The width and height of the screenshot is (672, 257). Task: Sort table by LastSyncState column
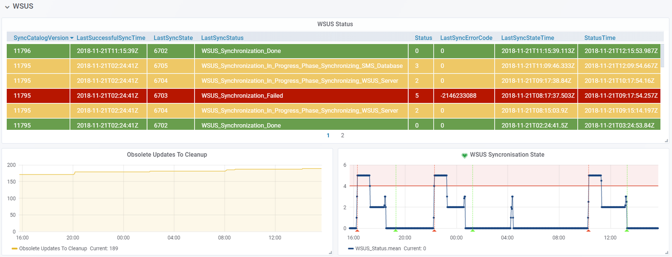coord(173,38)
